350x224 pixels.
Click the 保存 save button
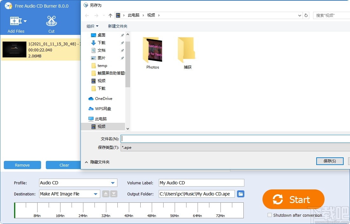pos(330,161)
